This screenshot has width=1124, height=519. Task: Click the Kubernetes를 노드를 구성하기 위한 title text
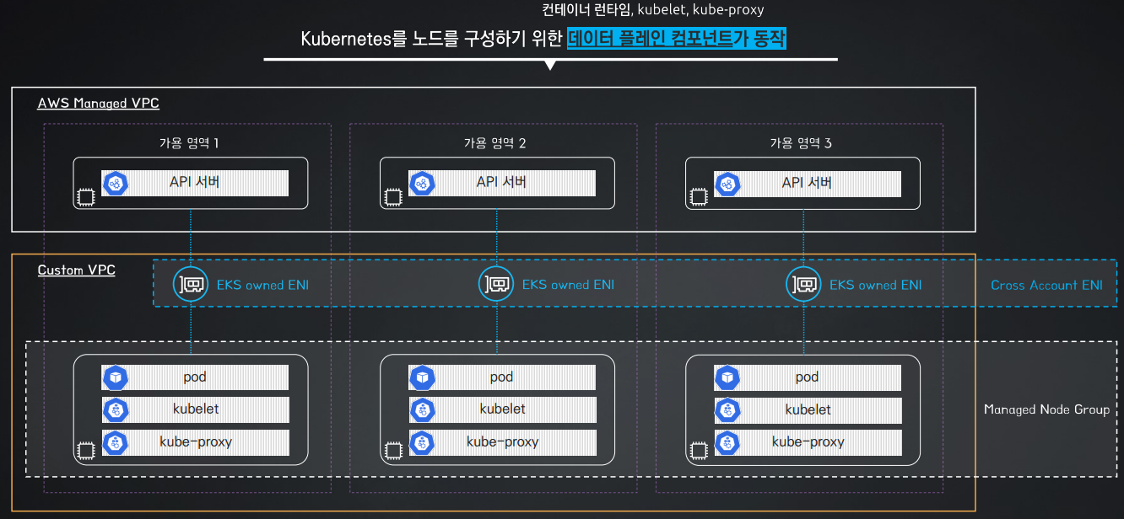(x=431, y=39)
